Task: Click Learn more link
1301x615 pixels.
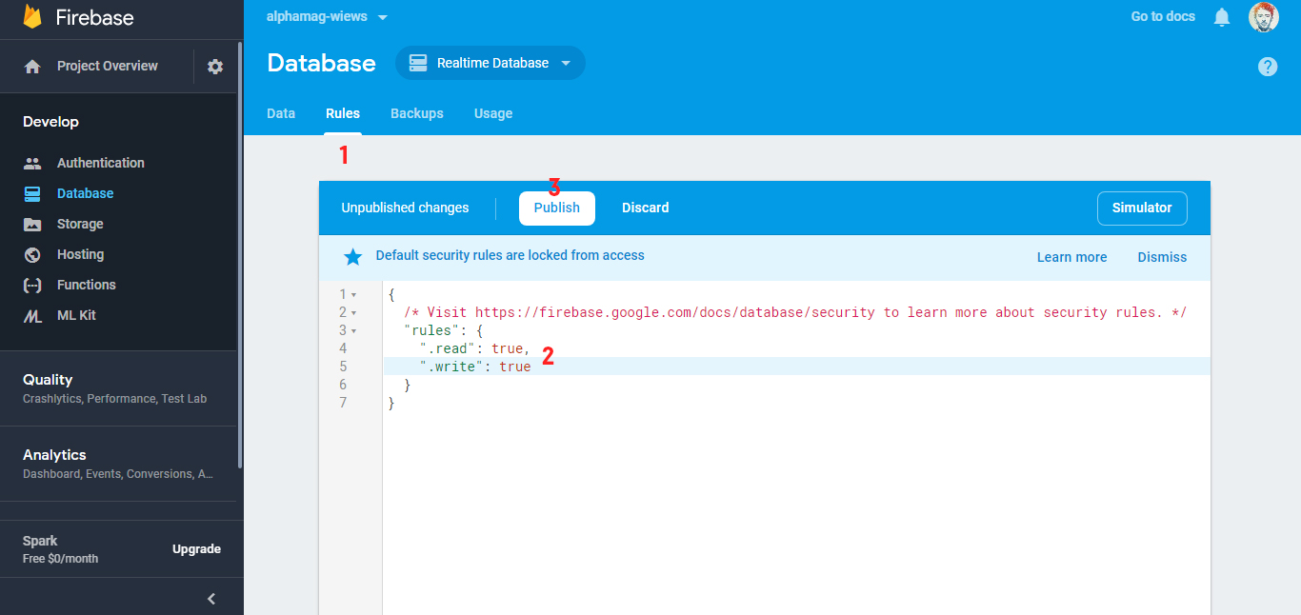Action: click(1071, 257)
